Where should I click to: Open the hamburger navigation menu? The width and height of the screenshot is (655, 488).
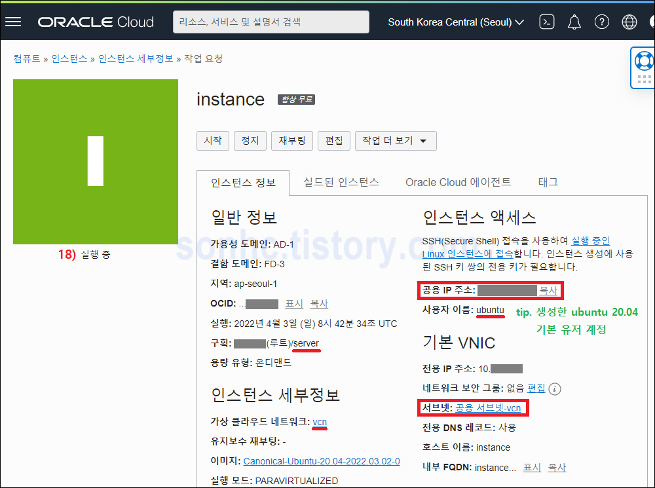13,22
